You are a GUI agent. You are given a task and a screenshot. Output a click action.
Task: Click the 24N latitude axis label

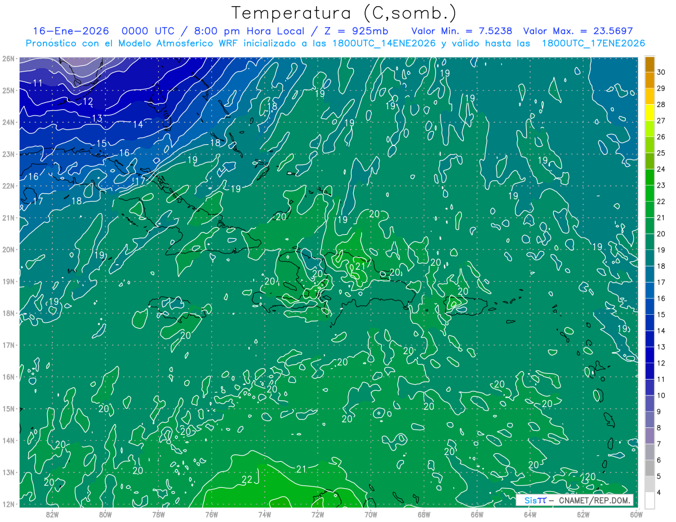tap(8, 122)
